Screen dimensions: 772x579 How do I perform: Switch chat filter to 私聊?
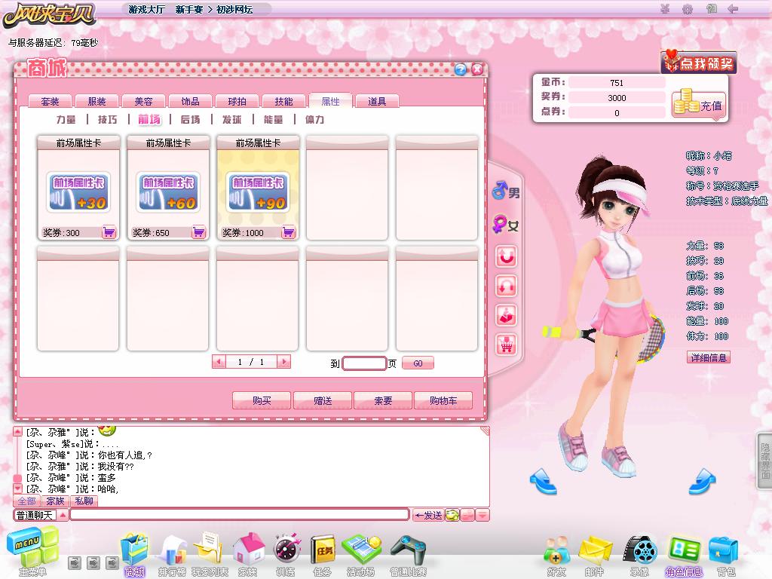coord(84,501)
